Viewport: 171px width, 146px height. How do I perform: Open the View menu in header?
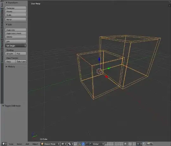pyautogui.click(x=11, y=144)
